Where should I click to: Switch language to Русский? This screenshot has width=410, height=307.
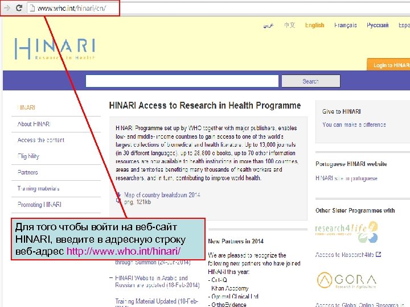[x=378, y=26]
